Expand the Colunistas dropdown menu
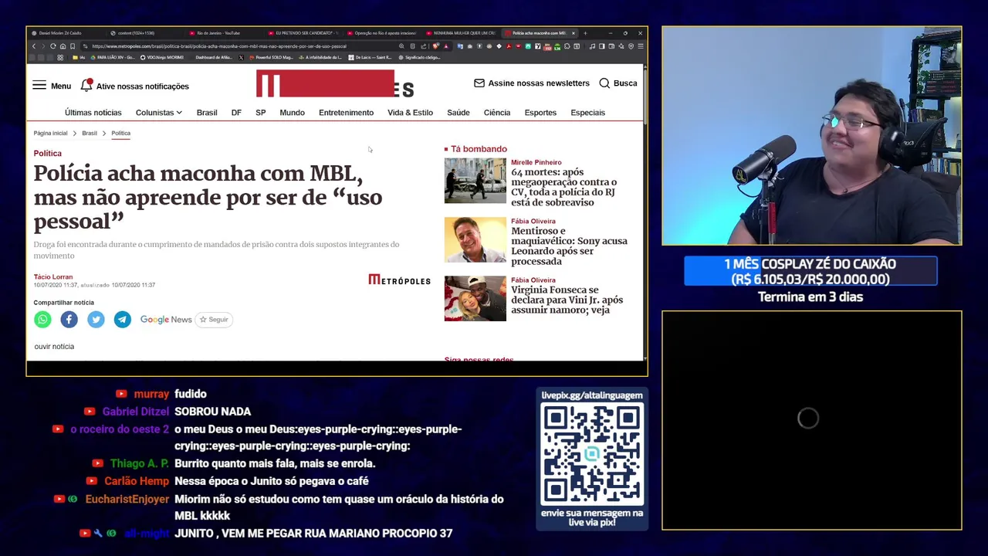Screen dimensions: 988x556 coord(159,113)
